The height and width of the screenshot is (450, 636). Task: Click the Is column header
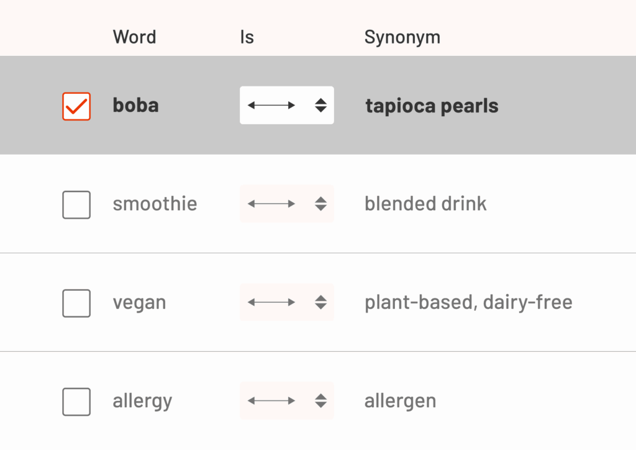(x=247, y=37)
